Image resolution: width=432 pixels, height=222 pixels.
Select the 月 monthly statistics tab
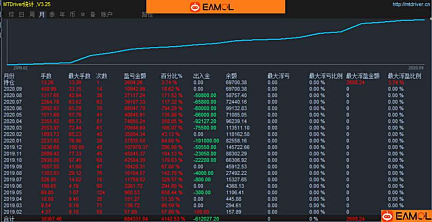pos(42,14)
